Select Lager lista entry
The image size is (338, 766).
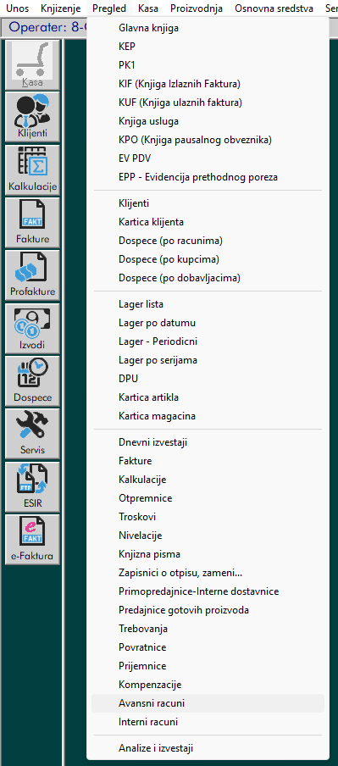click(208, 304)
